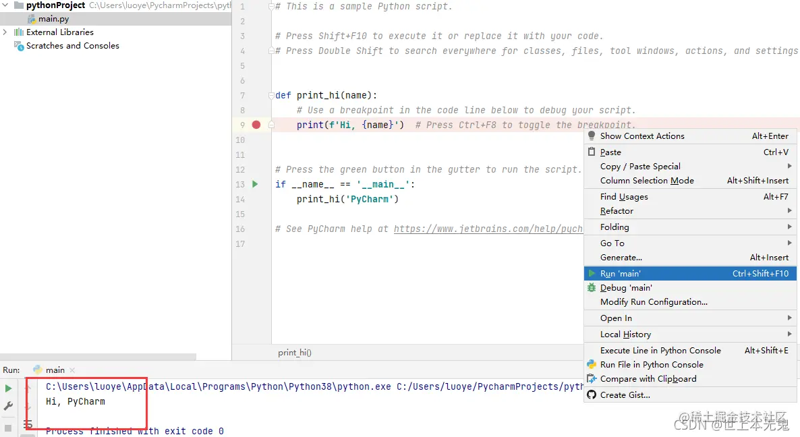The image size is (800, 437).
Task: Click the green Rerun button in Run panel
Action: coord(8,388)
